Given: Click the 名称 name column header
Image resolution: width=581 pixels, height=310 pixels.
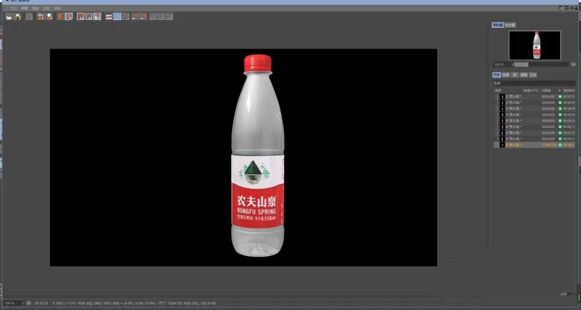Looking at the screenshot, I should [498, 91].
